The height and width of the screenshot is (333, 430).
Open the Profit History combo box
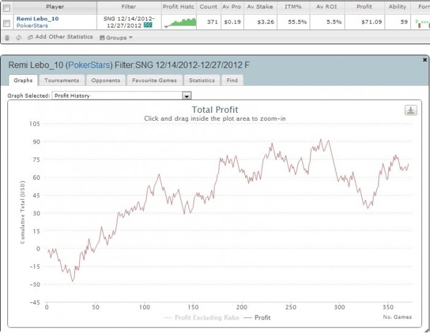[122, 96]
